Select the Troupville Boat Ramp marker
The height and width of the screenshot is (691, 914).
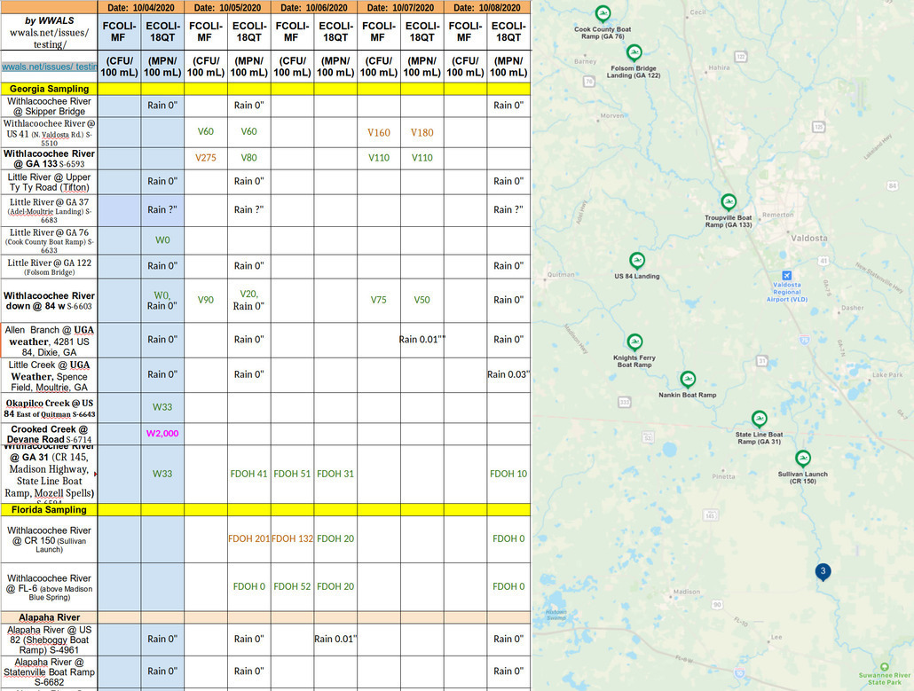click(x=728, y=202)
